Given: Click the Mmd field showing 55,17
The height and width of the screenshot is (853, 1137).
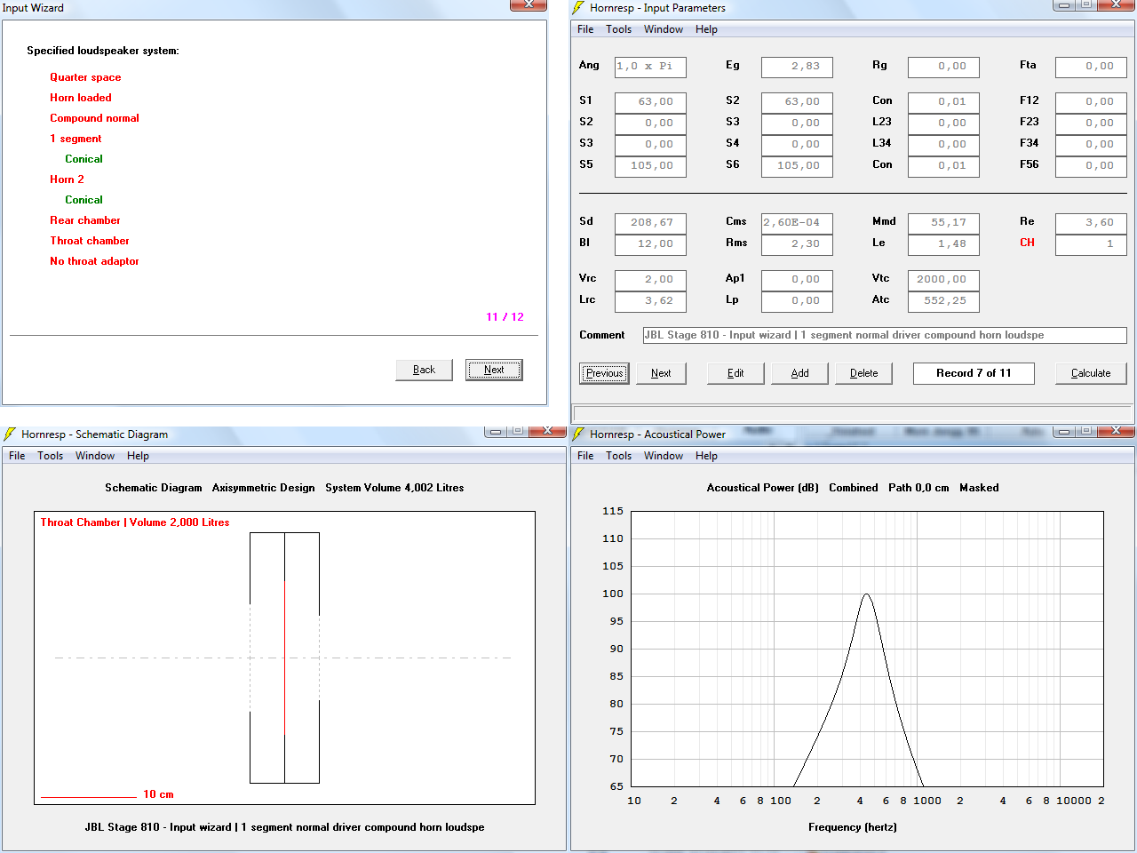Looking at the screenshot, I should tap(943, 223).
